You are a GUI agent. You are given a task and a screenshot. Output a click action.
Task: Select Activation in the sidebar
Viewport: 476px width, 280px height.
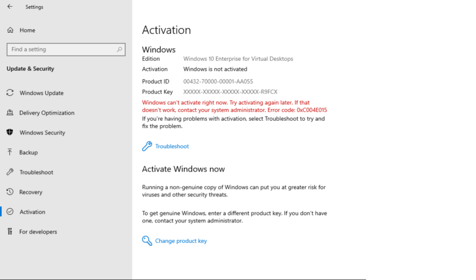coord(32,212)
